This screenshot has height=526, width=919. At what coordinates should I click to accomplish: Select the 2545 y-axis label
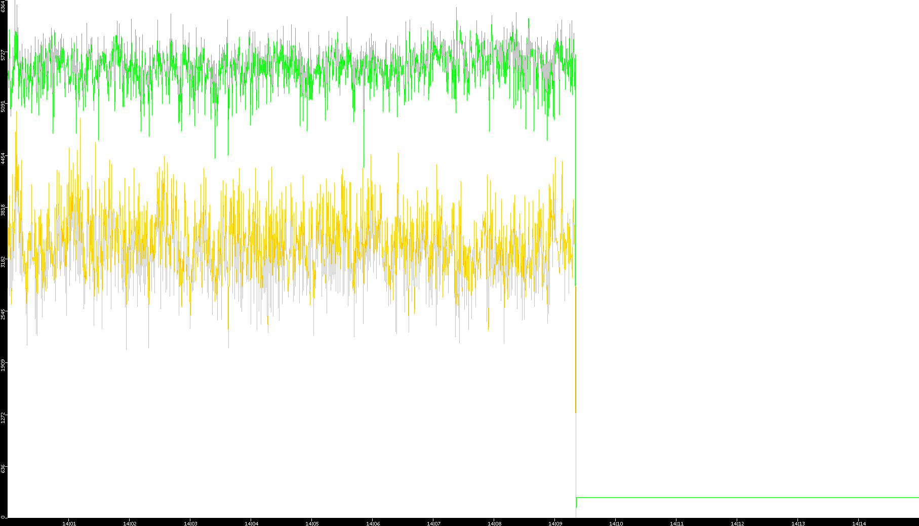tap(3, 313)
